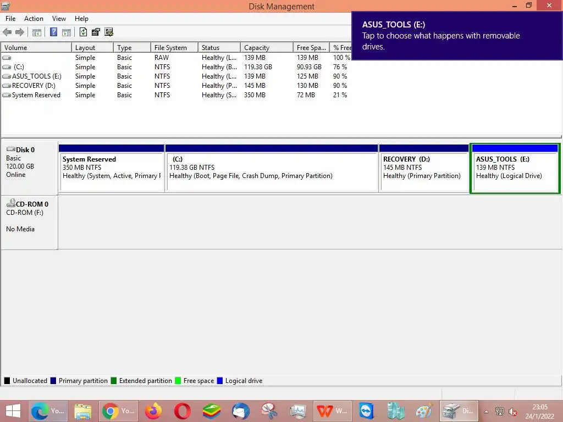
Task: Sort by the File System column header
Action: 174,47
